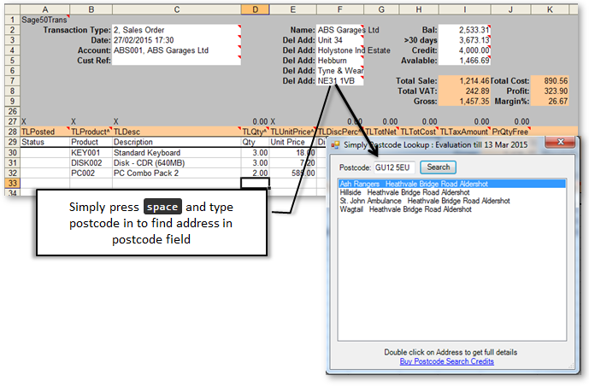Click the Total Sale value 1,214.46
Viewport: 589px width, 387px height.
coord(465,80)
